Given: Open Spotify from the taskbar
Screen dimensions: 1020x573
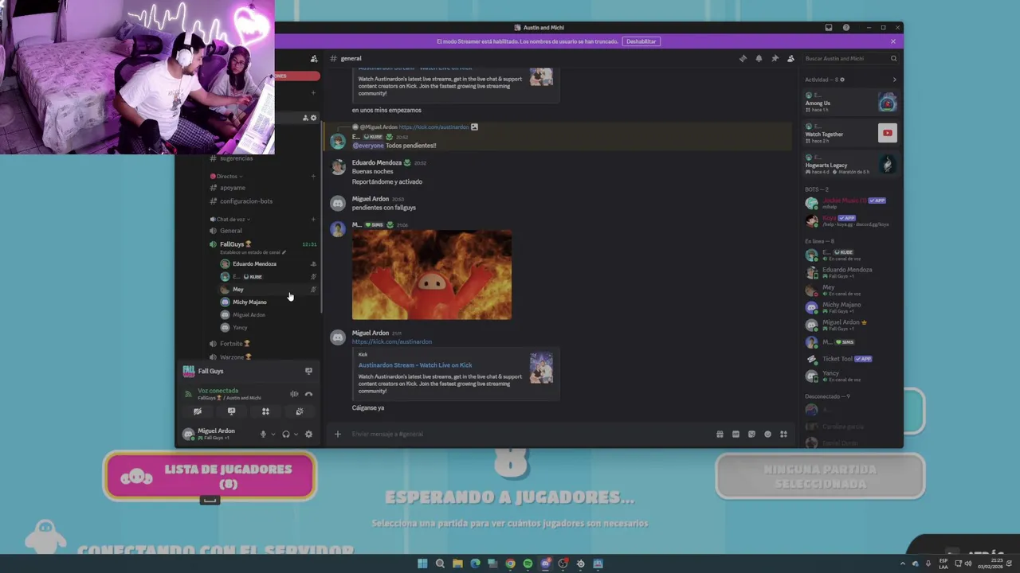Looking at the screenshot, I should [528, 563].
